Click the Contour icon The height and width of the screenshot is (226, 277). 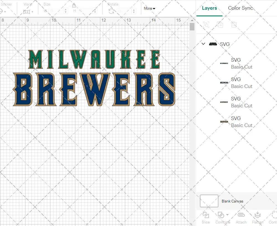point(274,215)
